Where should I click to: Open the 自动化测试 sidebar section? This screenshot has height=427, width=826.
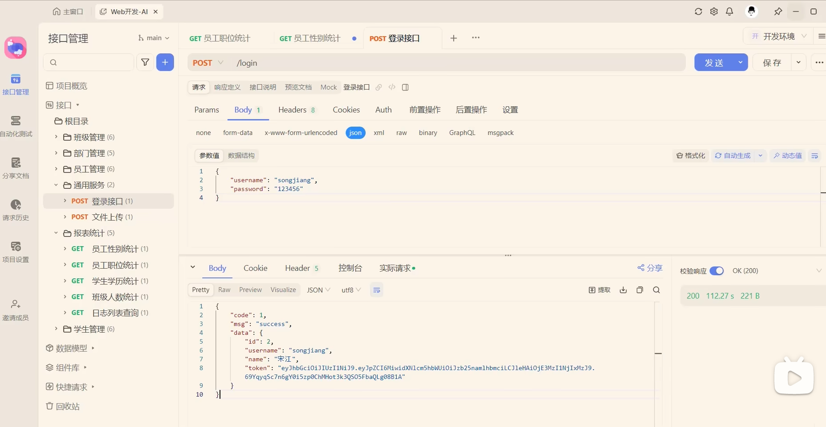click(x=16, y=127)
